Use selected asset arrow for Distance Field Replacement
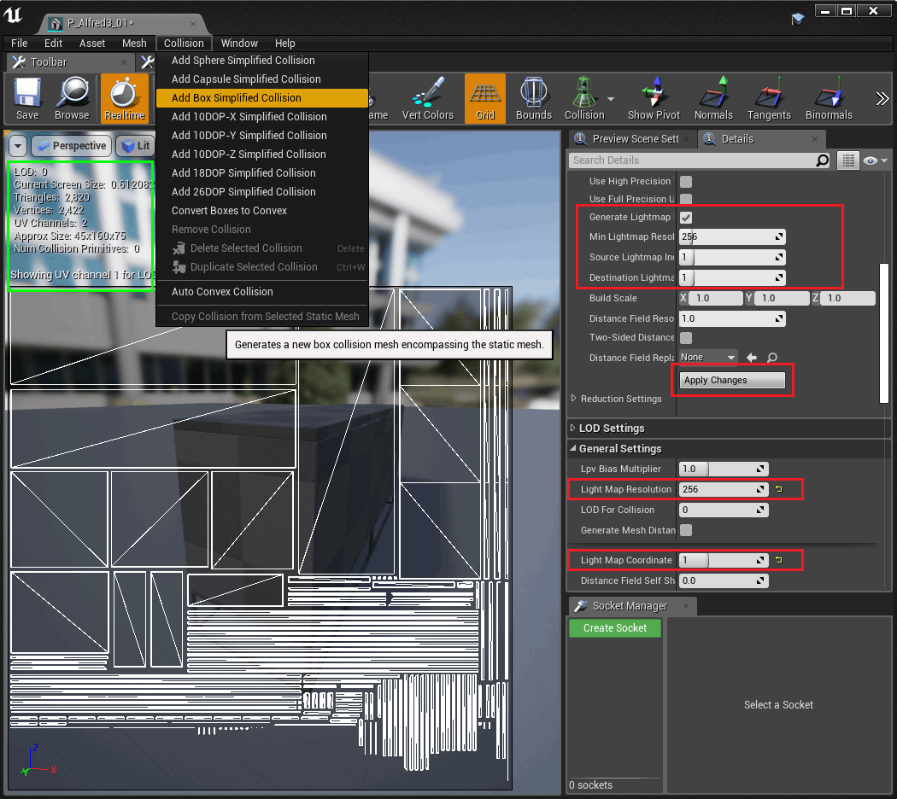Image resolution: width=897 pixels, height=799 pixels. 752,358
